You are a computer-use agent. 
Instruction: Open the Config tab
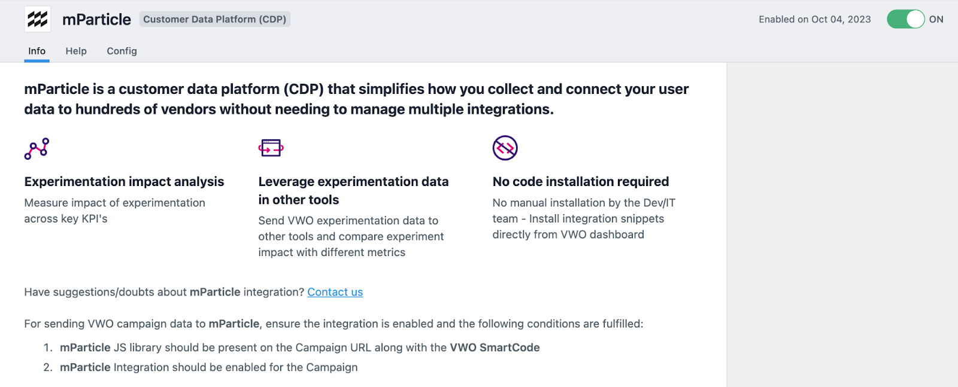[122, 51]
